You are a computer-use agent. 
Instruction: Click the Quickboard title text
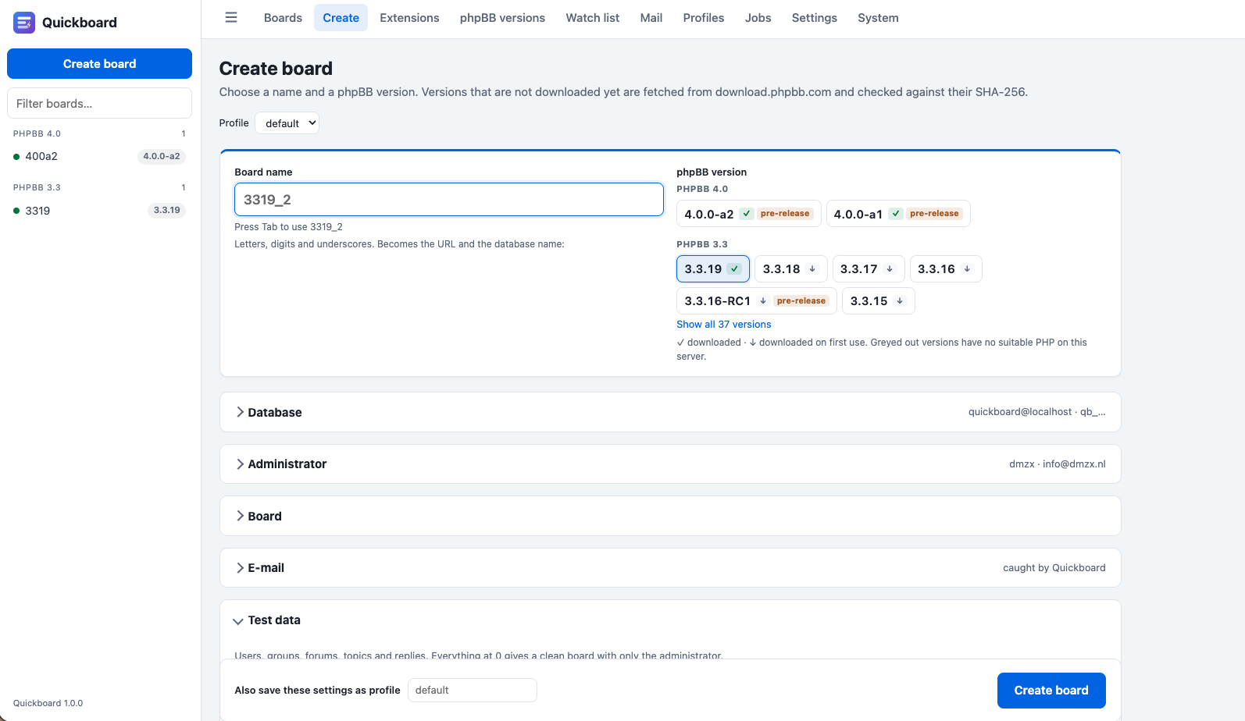80,23
